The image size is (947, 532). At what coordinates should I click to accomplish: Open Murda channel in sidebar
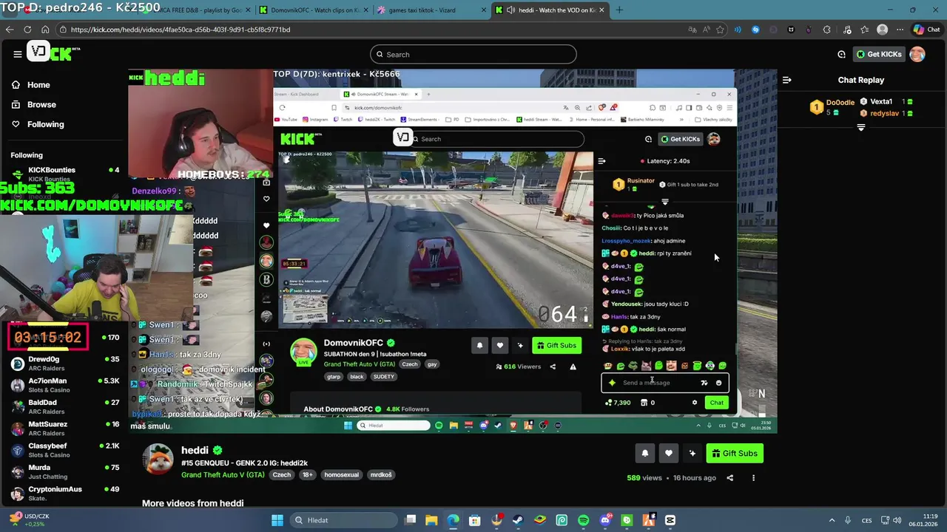(64, 471)
